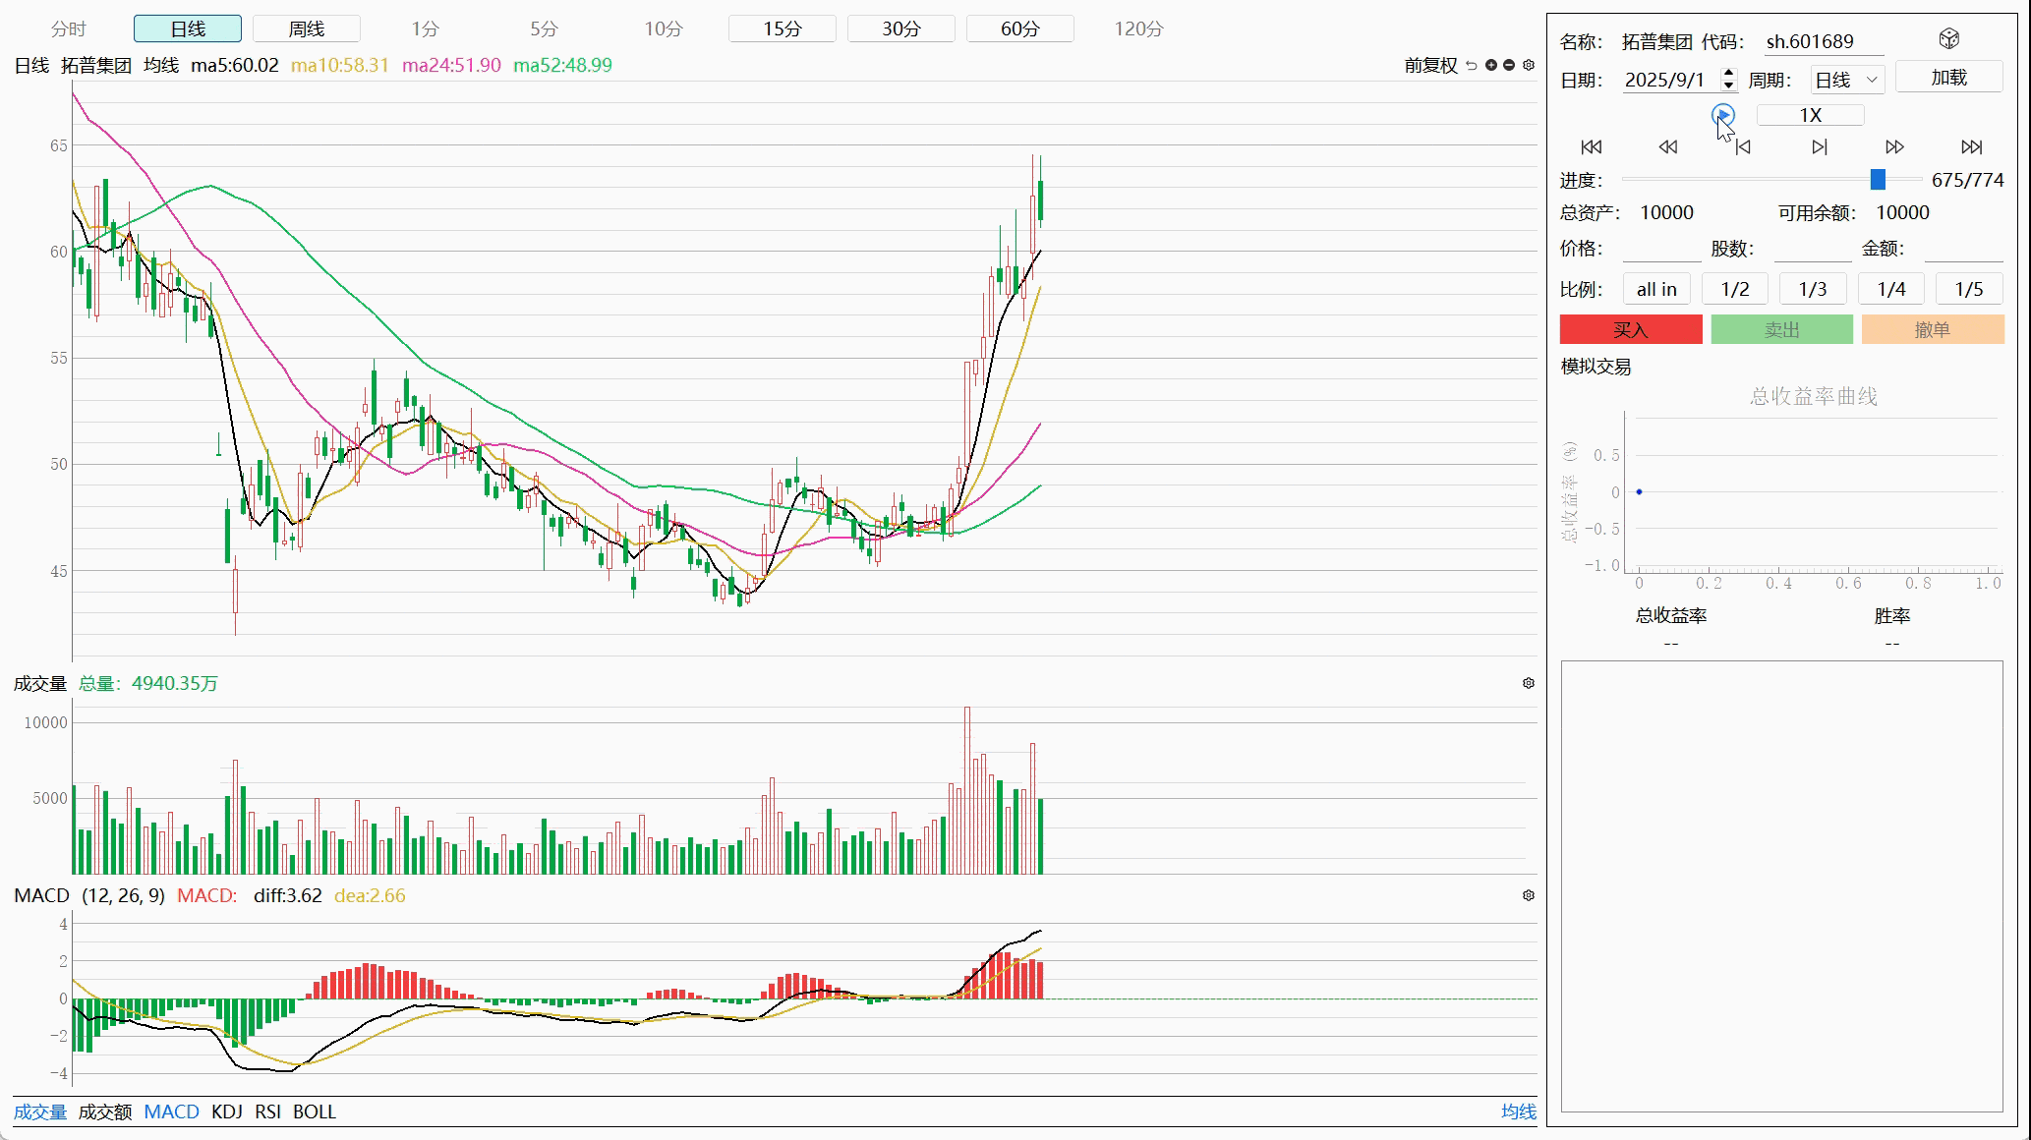The height and width of the screenshot is (1140, 2031).
Task: Open the 1X playback speed selector
Action: [1810, 115]
